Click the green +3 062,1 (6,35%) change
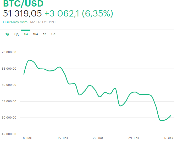This screenshot has width=177, height=145. coord(79,14)
